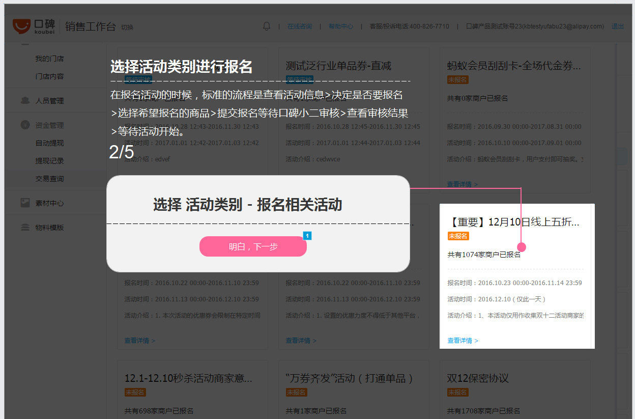
Task: Click the "万券齐发"活动（打通单品） card title
Action: tap(350, 378)
